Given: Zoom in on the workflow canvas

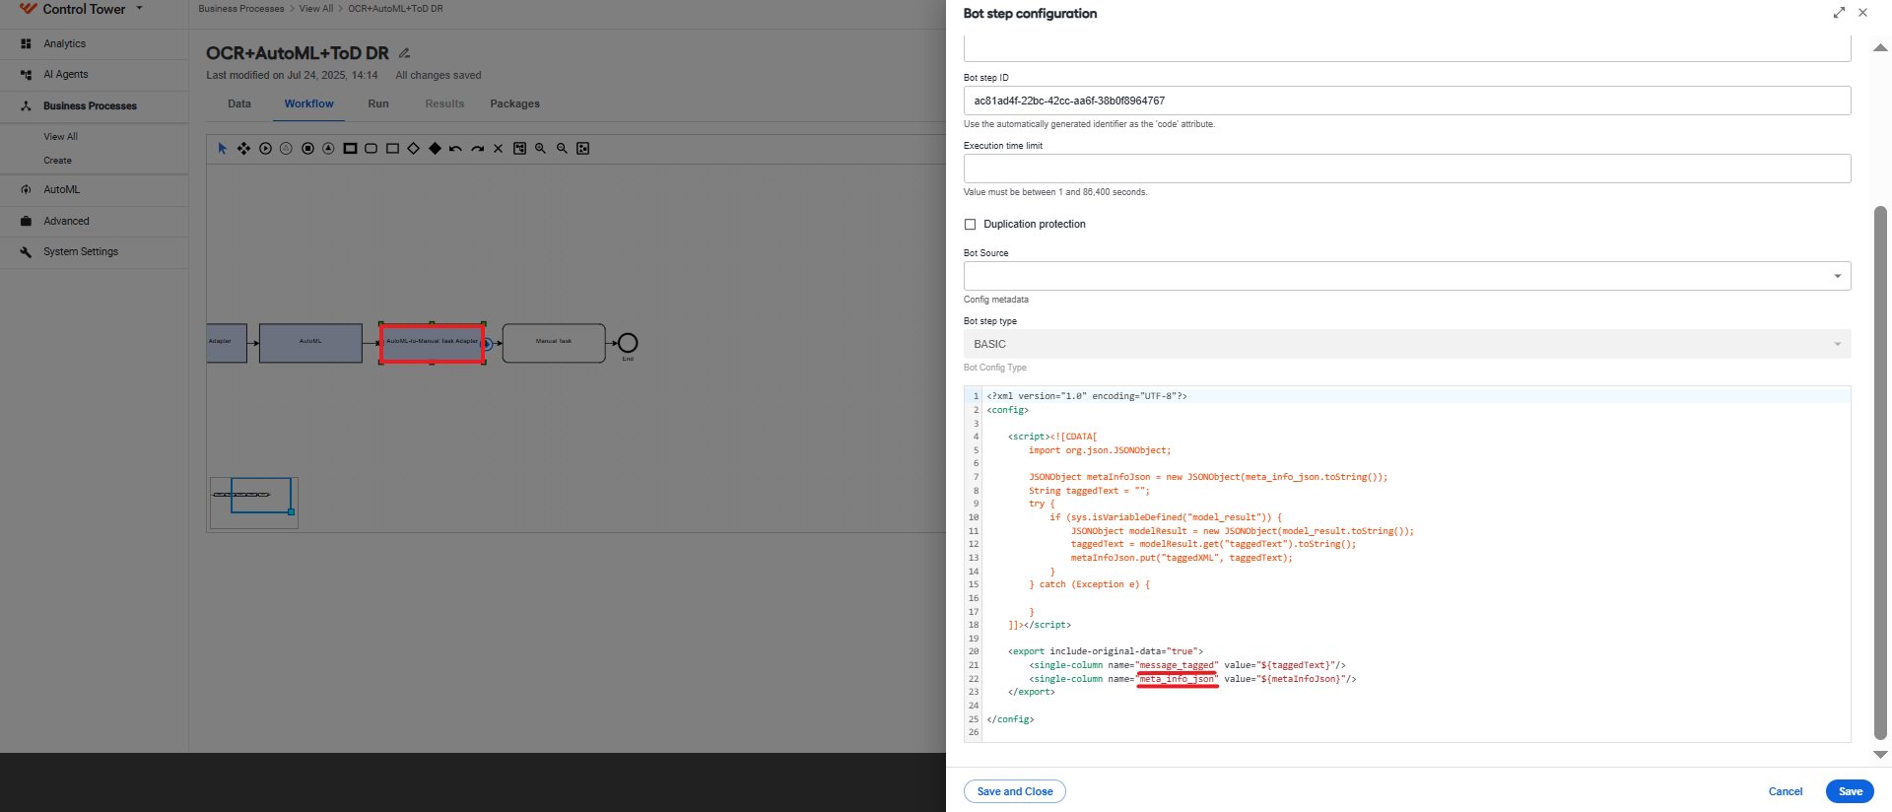Looking at the screenshot, I should pyautogui.click(x=540, y=149).
